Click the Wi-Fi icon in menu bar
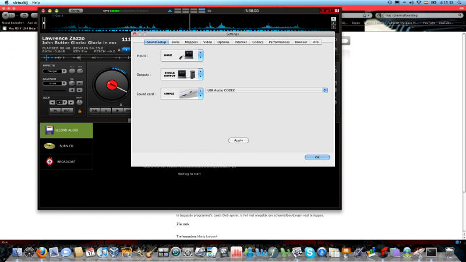 click(419, 3)
